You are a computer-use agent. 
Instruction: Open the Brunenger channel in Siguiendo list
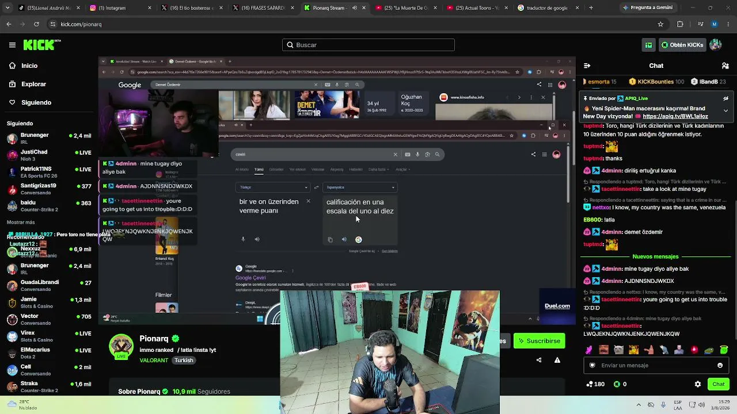[x=48, y=138]
